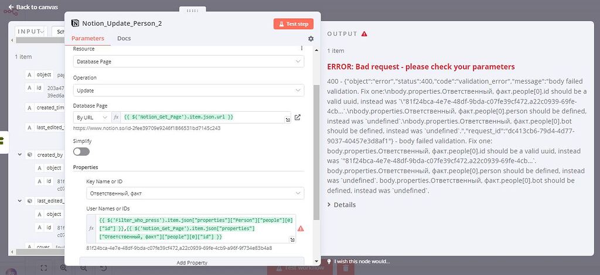600x275 pixels.
Task: Click the User Names or IDs expression field
Action: pos(193,229)
